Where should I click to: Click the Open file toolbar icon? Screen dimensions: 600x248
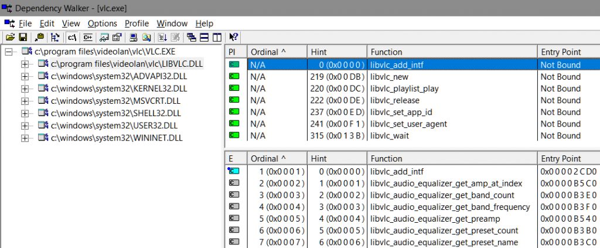coord(11,37)
